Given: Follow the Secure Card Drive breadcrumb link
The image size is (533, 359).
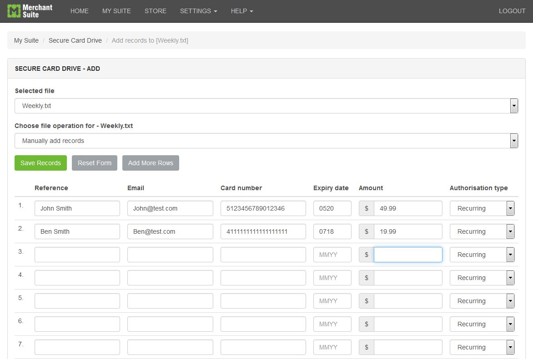Looking at the screenshot, I should pyautogui.click(x=75, y=40).
